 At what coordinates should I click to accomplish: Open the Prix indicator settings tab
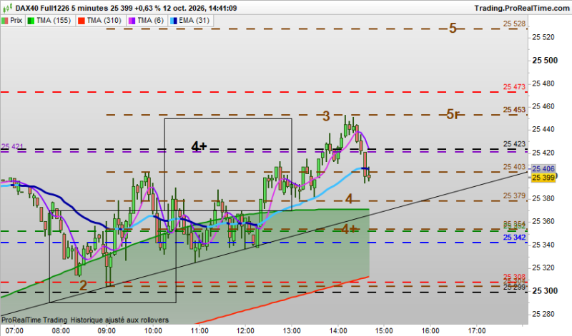(x=12, y=21)
